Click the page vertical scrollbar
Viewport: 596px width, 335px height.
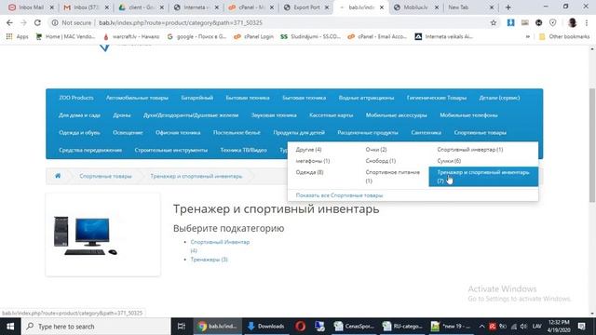pos(592,144)
